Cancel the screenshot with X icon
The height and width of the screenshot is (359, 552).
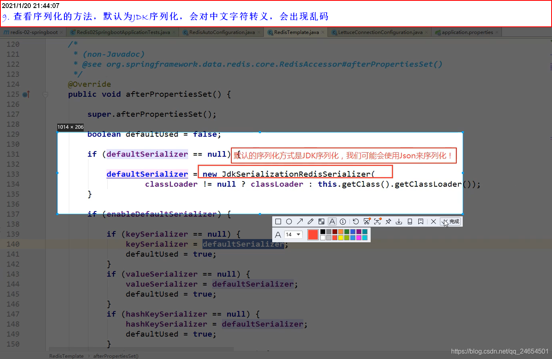point(434,221)
